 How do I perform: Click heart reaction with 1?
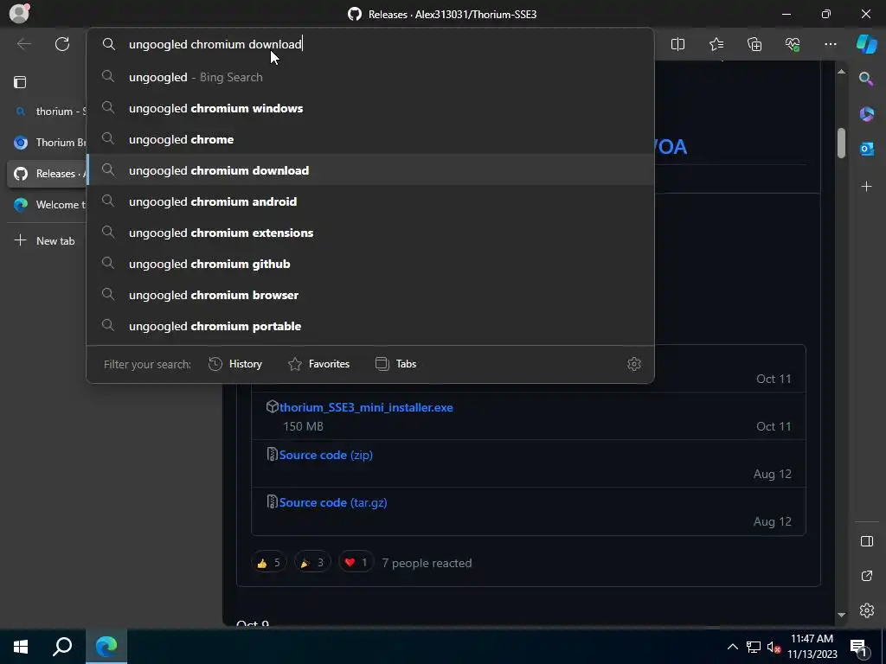pos(356,562)
